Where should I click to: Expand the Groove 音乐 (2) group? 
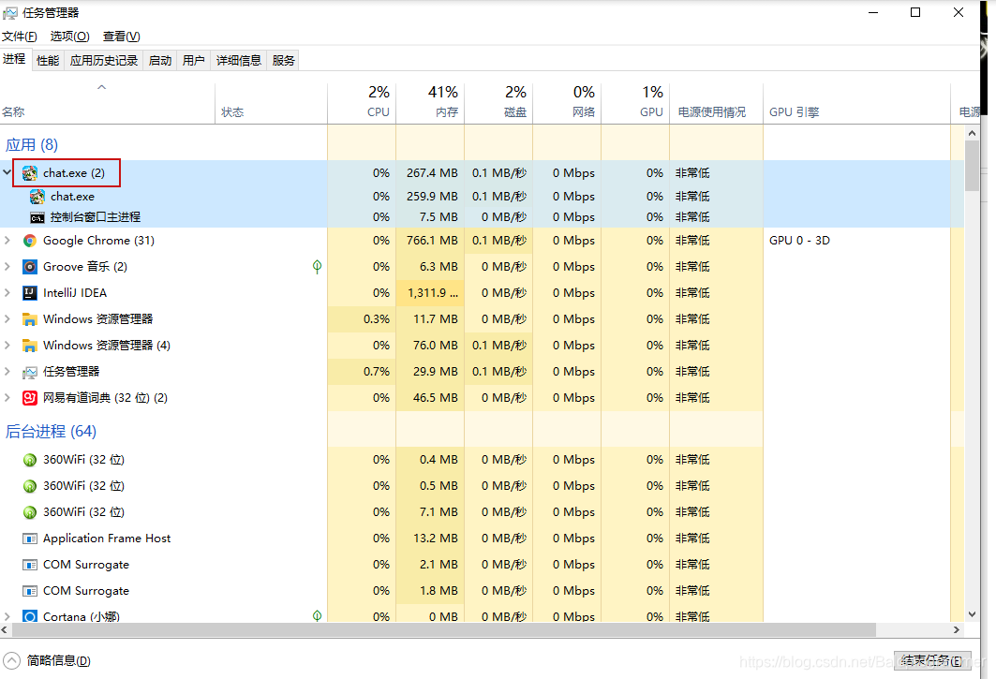(x=7, y=266)
